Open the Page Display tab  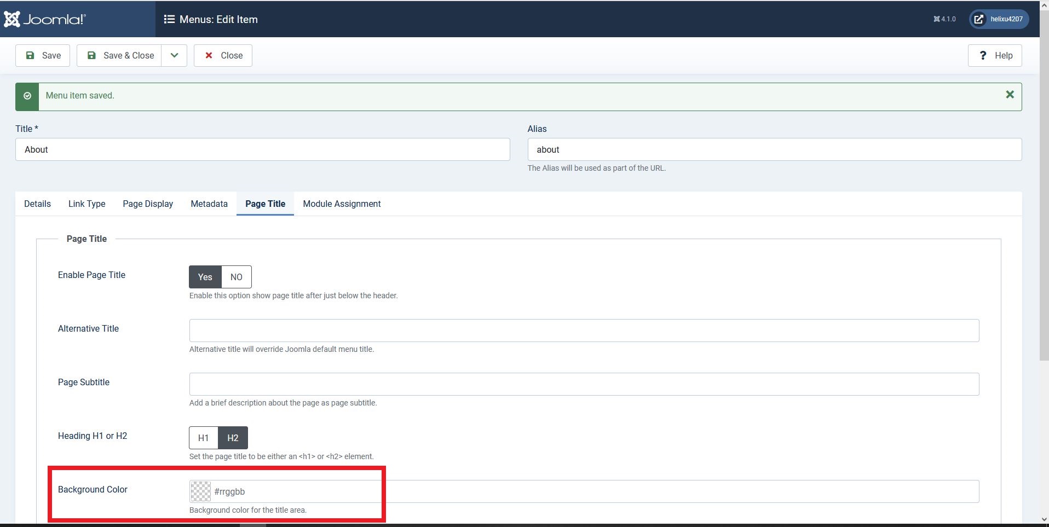(148, 204)
